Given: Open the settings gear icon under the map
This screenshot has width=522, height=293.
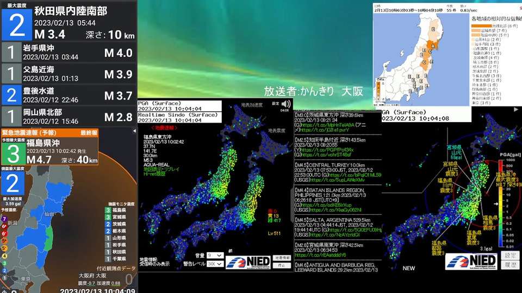Looking at the screenshot, I should point(14,291).
